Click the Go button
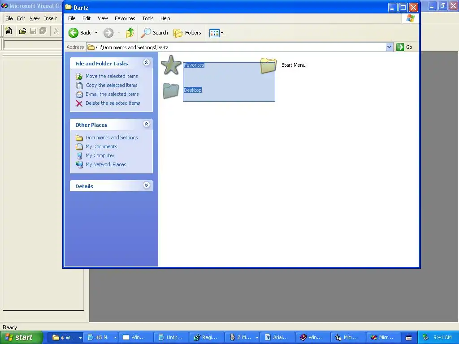Image resolution: width=459 pixels, height=344 pixels. (404, 47)
